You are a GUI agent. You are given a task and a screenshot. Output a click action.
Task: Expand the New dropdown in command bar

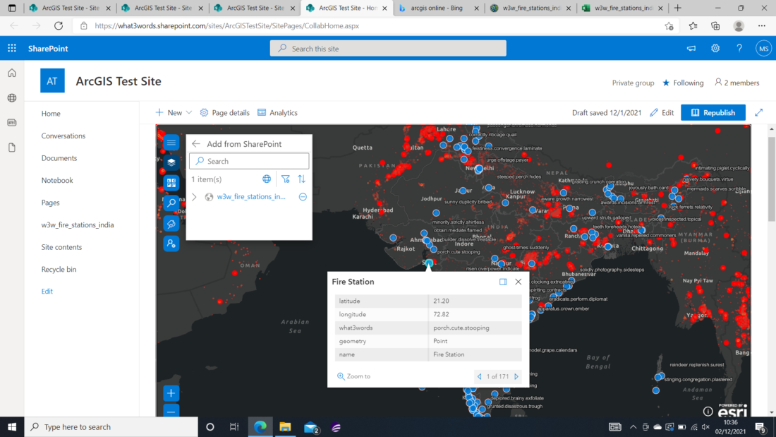tap(174, 113)
